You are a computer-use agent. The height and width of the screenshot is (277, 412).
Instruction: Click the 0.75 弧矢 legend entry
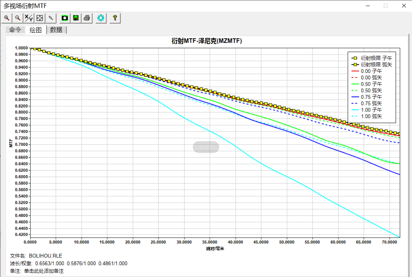pyautogui.click(x=371, y=103)
